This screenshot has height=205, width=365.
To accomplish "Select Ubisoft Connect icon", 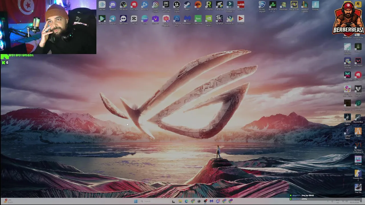I will click(x=155, y=7).
